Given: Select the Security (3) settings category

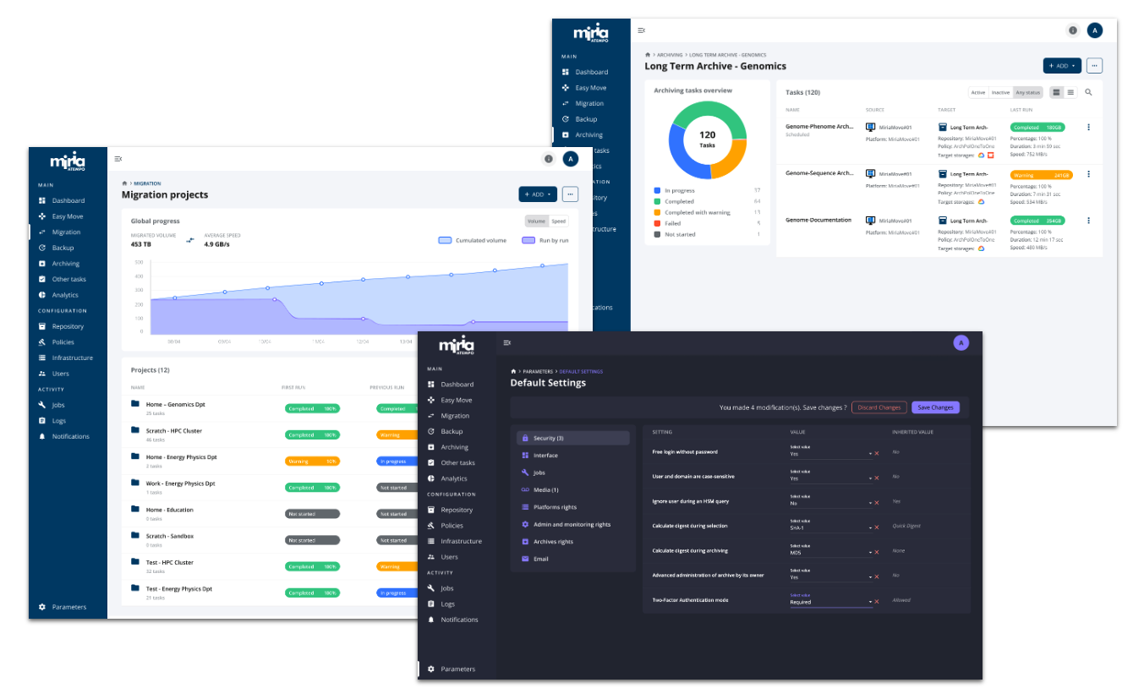Looking at the screenshot, I should 573,438.
